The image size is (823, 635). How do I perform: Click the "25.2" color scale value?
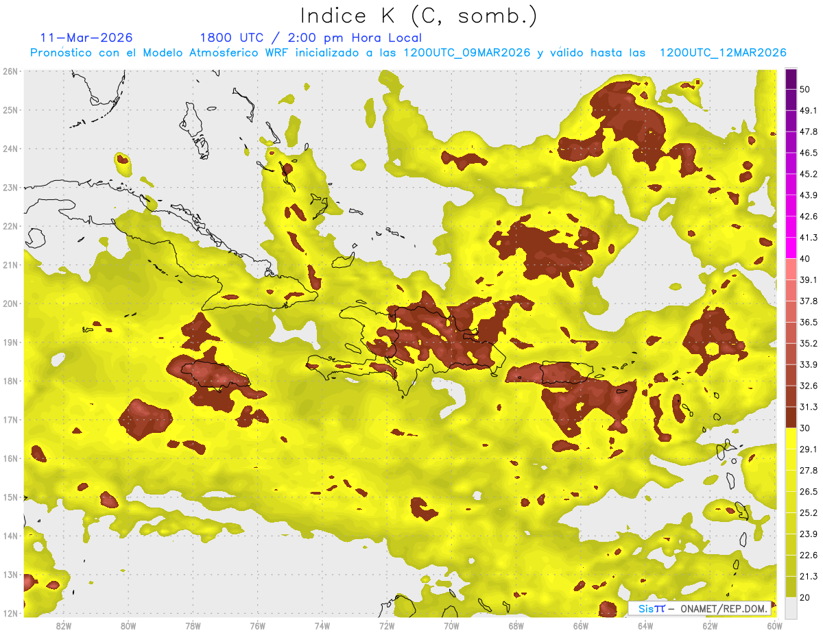coord(808,513)
